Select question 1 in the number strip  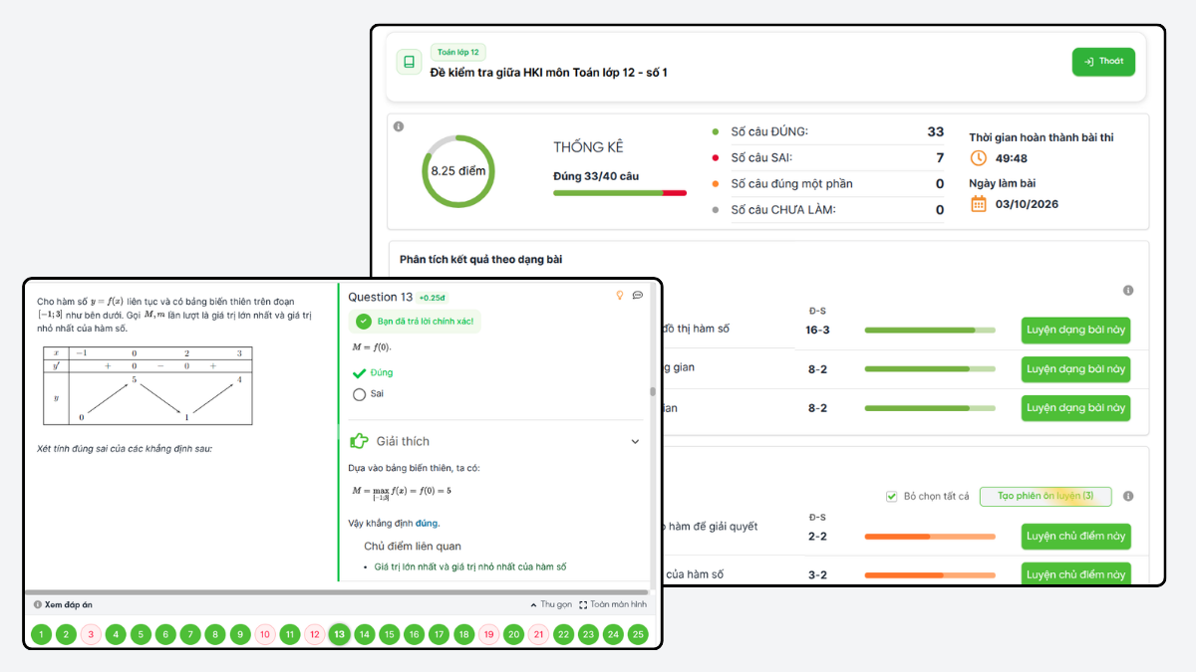[41, 634]
